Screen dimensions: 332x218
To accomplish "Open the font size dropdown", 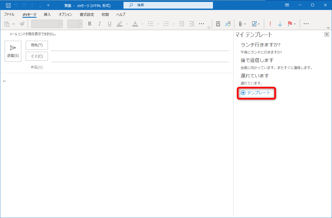I will pyautogui.click(x=80, y=24).
